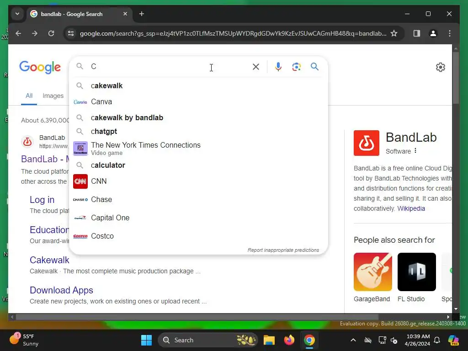This screenshot has height=351, width=468.
Task: Click the Windows taskbar Search box
Action: [x=208, y=340]
